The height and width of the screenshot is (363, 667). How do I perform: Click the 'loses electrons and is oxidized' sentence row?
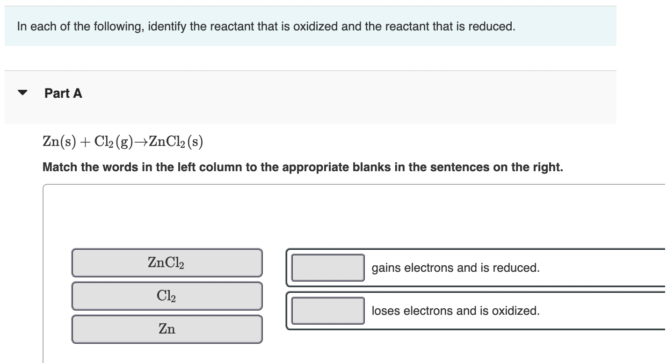tap(456, 311)
